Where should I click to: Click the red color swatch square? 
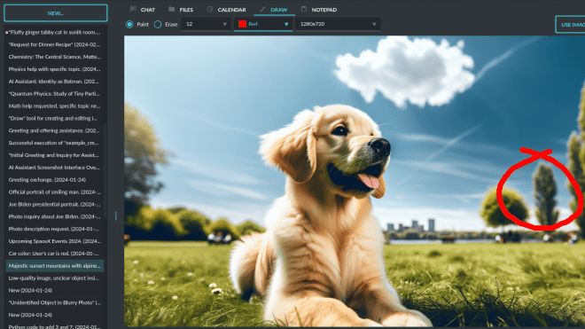[x=242, y=24]
